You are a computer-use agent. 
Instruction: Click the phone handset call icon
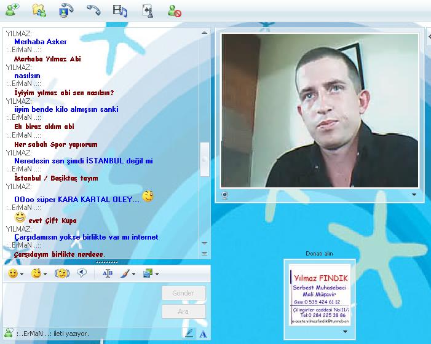click(93, 10)
